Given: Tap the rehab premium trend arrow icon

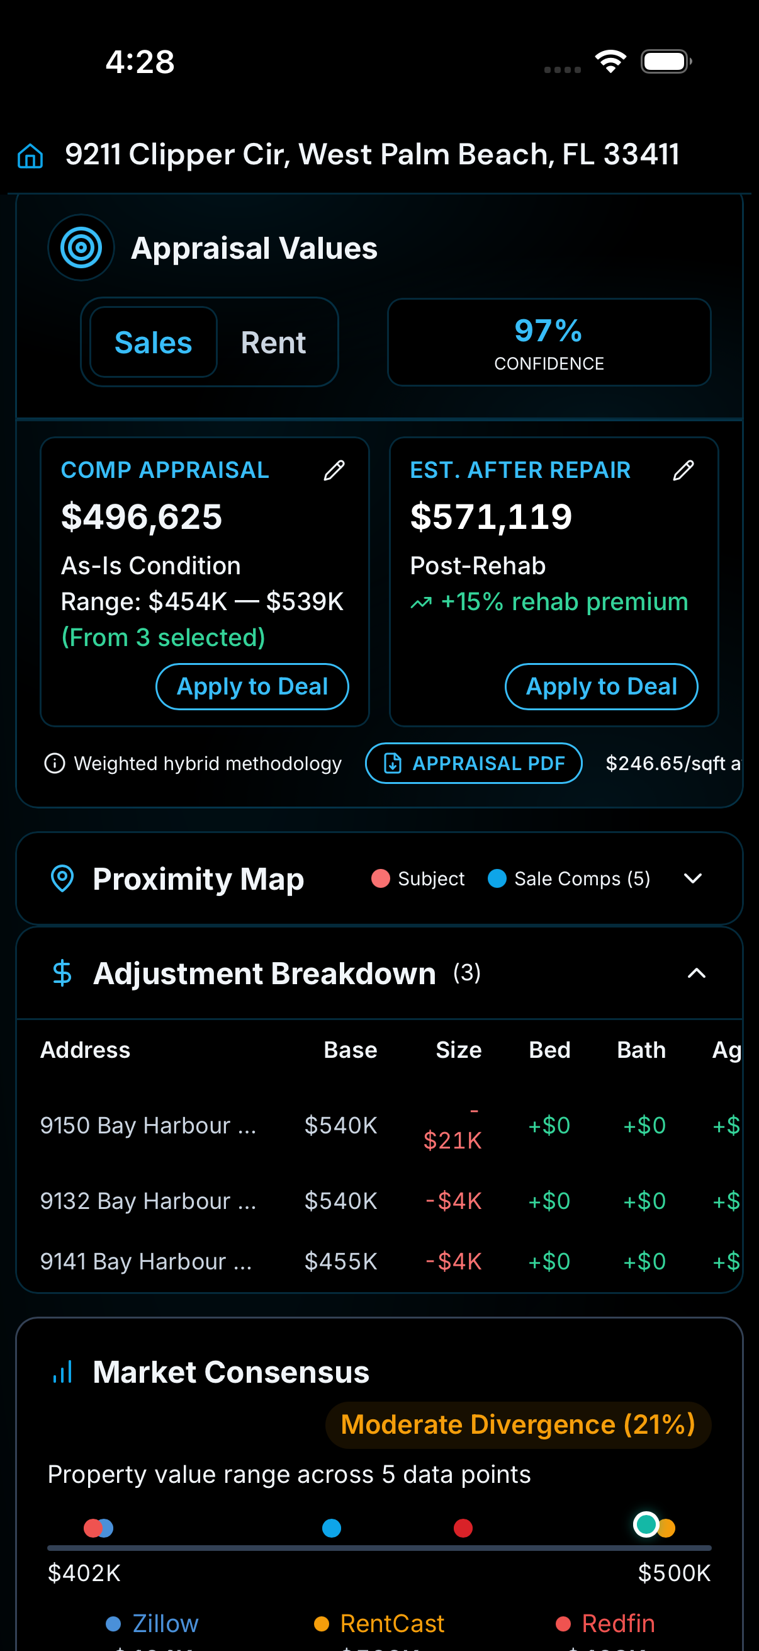Looking at the screenshot, I should [421, 603].
